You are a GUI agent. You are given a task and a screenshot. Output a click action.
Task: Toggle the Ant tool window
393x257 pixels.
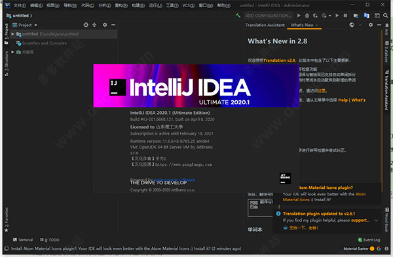tap(386, 29)
